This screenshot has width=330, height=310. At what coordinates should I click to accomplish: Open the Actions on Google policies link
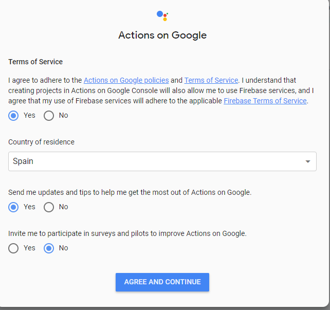126,80
